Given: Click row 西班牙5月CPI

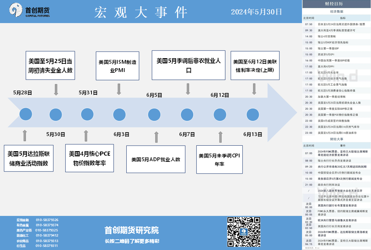Looking at the screenshot, I should pyautogui.click(x=337, y=54).
